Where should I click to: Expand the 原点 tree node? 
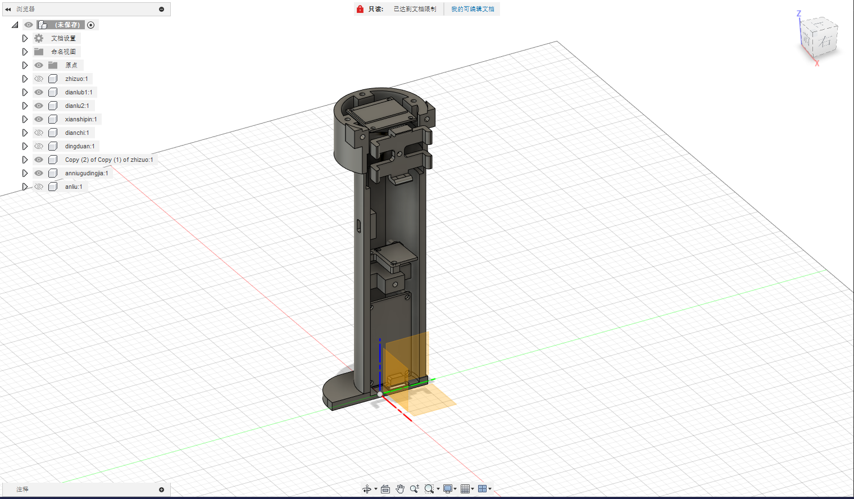pos(25,65)
